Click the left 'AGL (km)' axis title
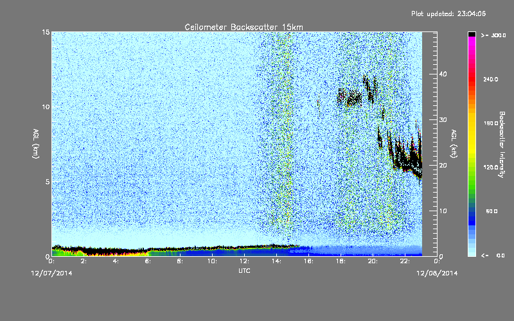Screen dimensions: 514x321 click(x=36, y=144)
